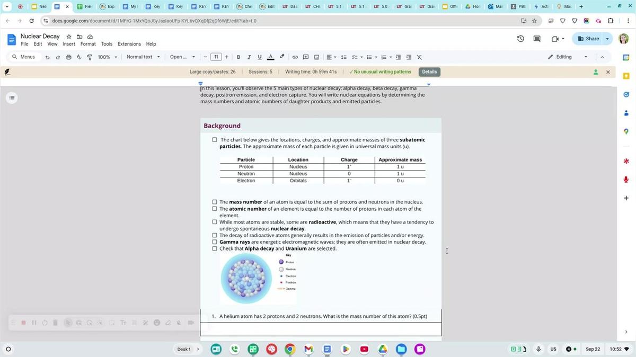
Task: Check the 'Check that Alpha decay' box
Action: (215, 248)
